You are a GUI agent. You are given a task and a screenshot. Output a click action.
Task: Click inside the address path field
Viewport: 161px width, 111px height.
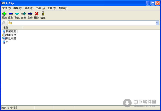[84, 23]
